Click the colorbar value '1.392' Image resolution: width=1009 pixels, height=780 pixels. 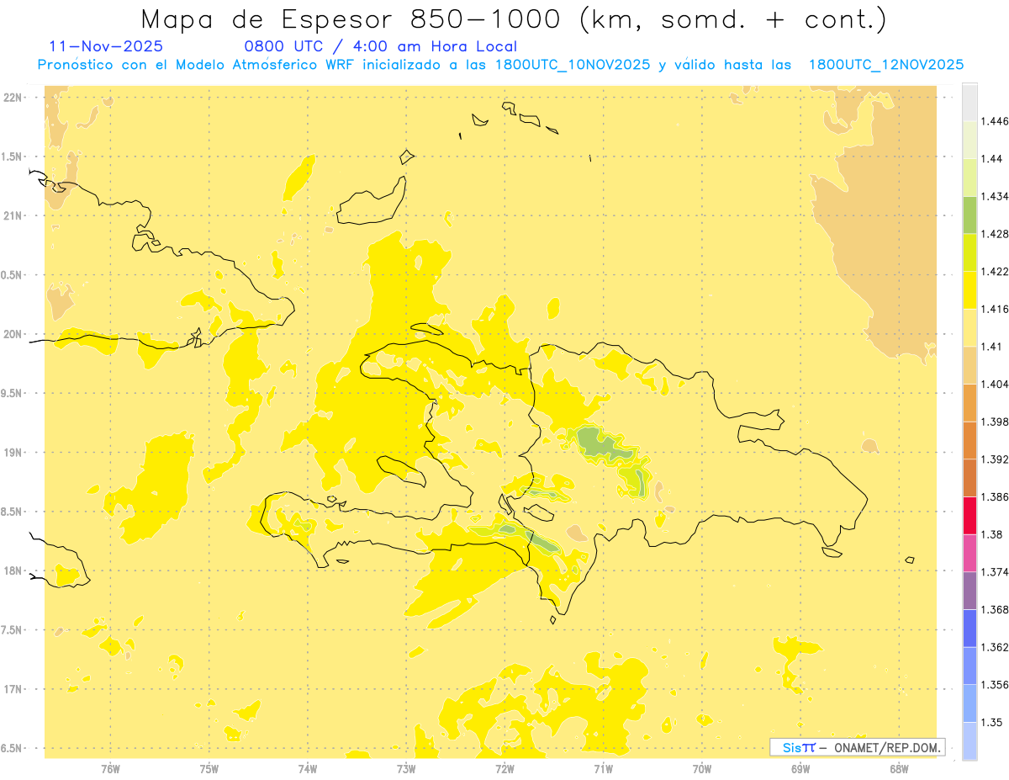pos(994,459)
